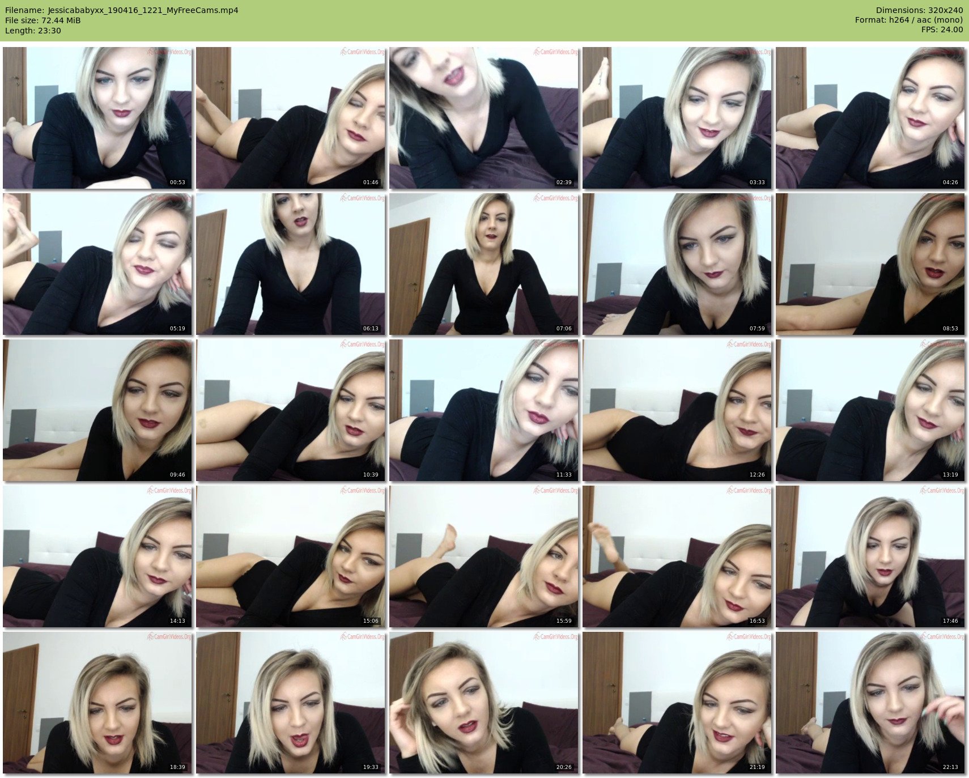This screenshot has height=778, width=969.
Task: Select the frame at 05:19
Action: (97, 264)
